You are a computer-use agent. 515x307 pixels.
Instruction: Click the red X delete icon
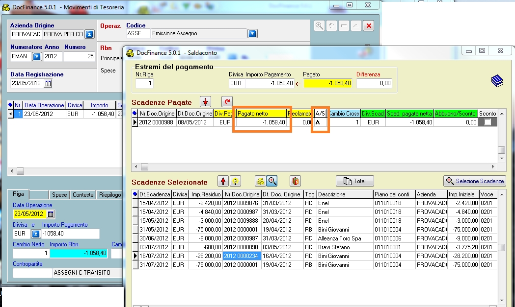pyautogui.click(x=368, y=26)
